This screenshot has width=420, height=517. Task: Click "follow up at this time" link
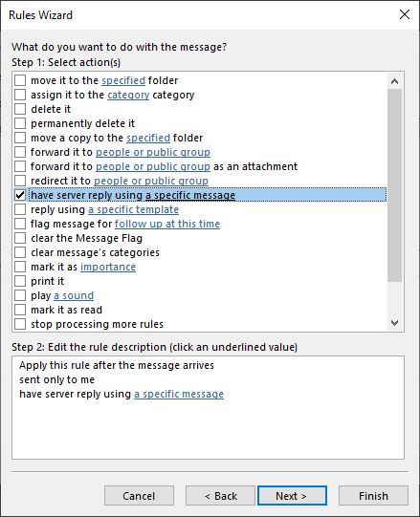[x=167, y=224]
